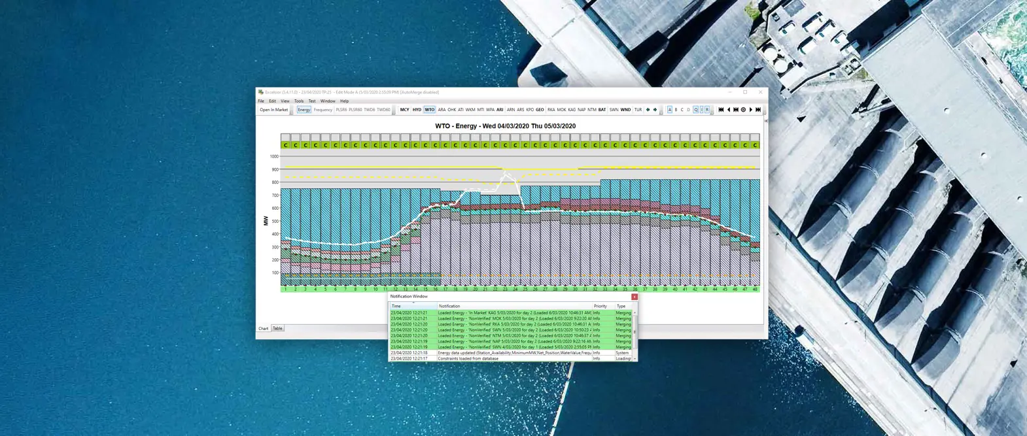
Task: Open the View menu
Action: tap(285, 101)
